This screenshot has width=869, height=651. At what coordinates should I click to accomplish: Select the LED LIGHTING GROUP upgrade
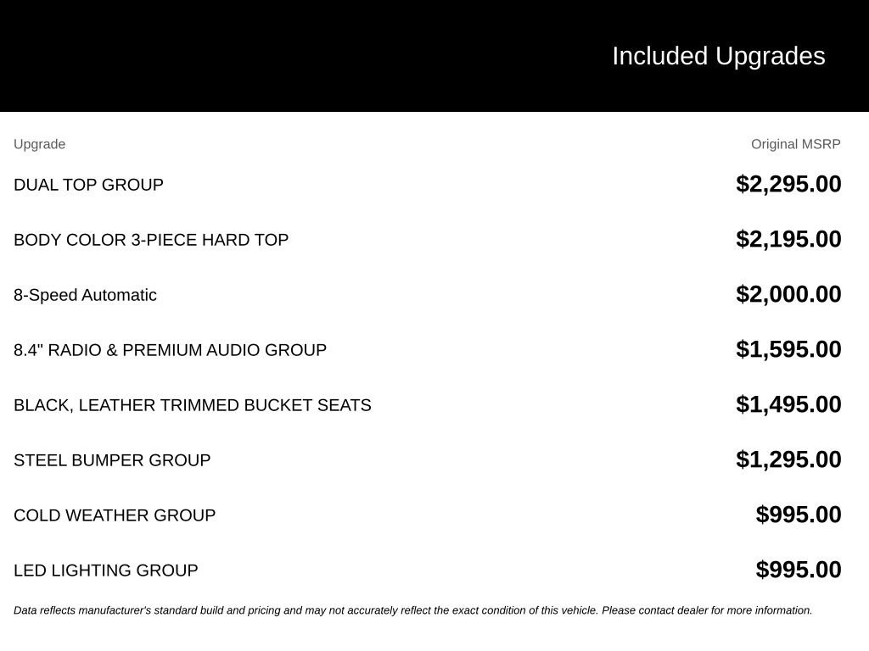click(x=106, y=570)
